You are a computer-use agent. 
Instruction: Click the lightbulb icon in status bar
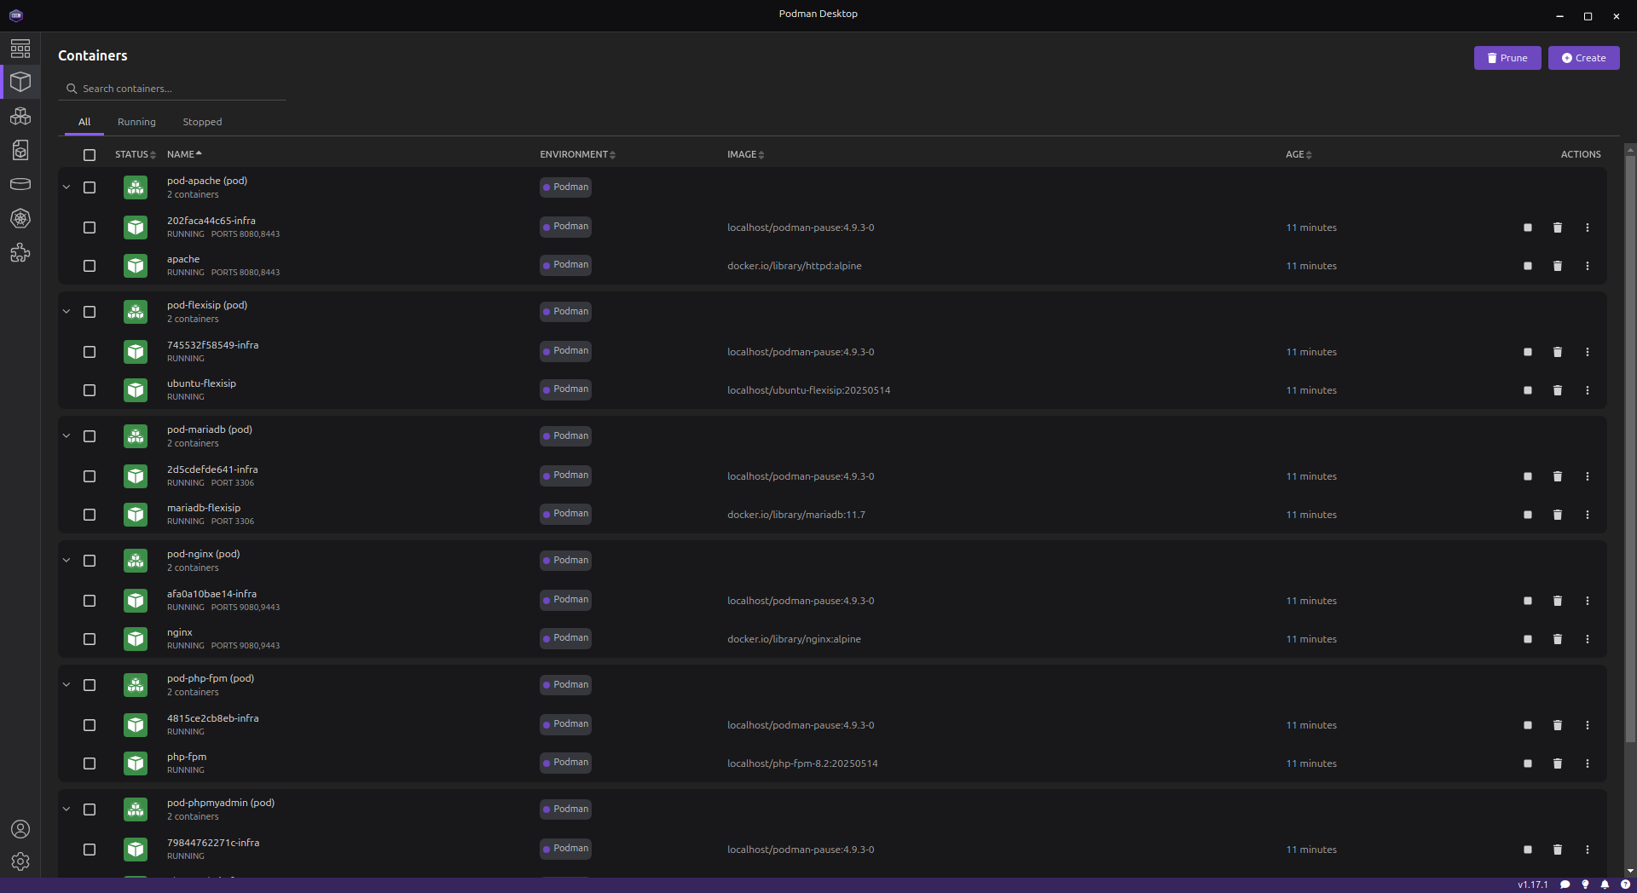tap(1586, 884)
